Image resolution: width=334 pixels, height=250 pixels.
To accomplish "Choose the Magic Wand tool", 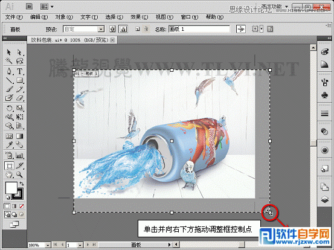I will pos(9,61).
